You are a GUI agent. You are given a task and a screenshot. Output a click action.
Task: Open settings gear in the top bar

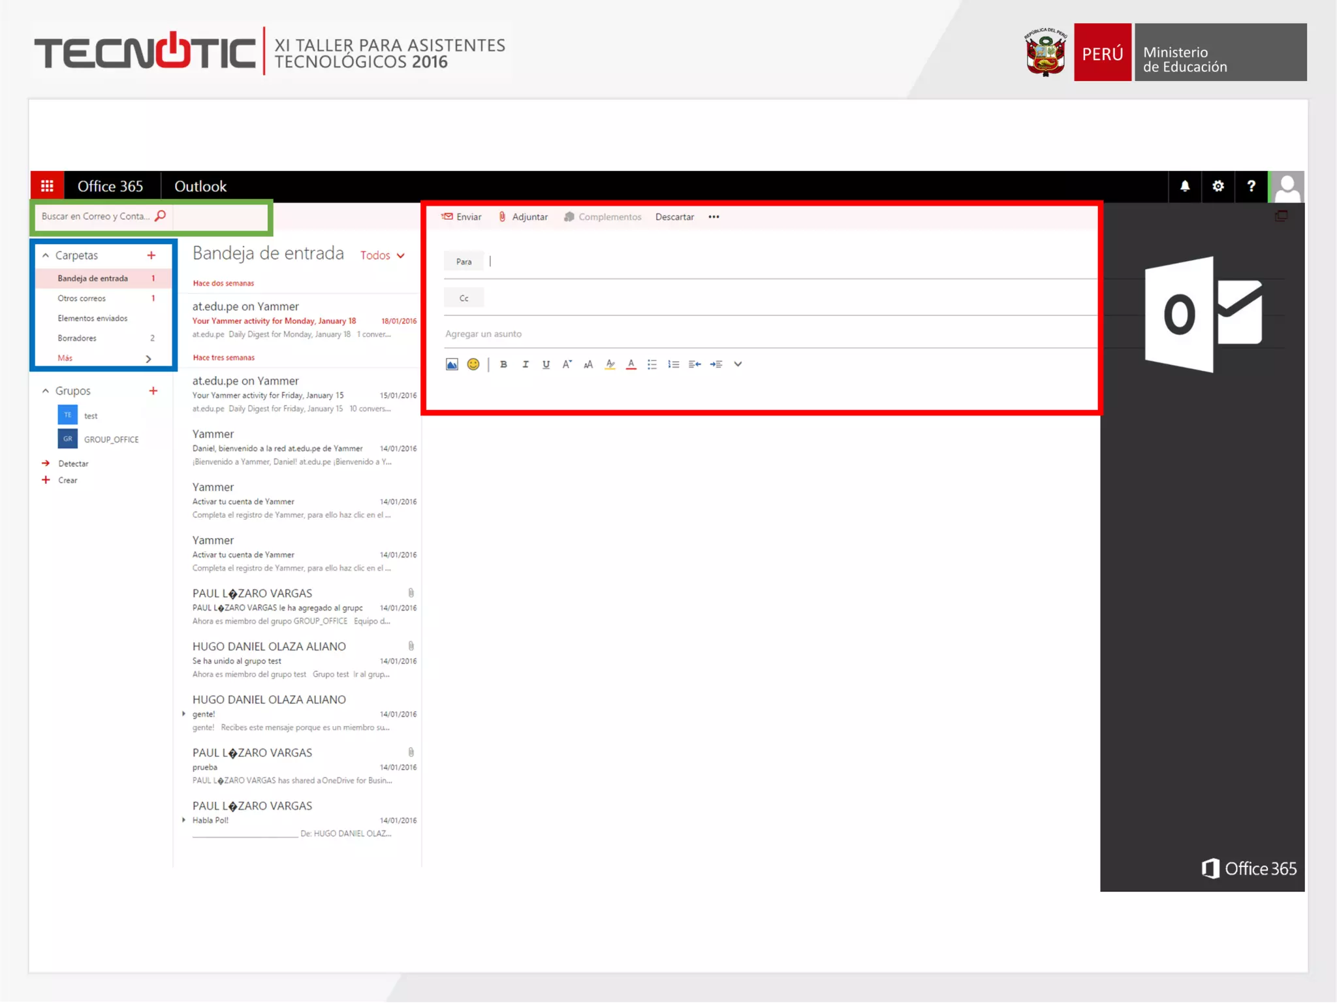click(x=1218, y=186)
